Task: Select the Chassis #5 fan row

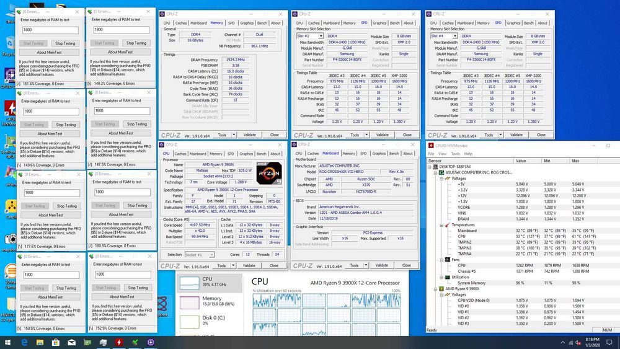Action: (523, 271)
